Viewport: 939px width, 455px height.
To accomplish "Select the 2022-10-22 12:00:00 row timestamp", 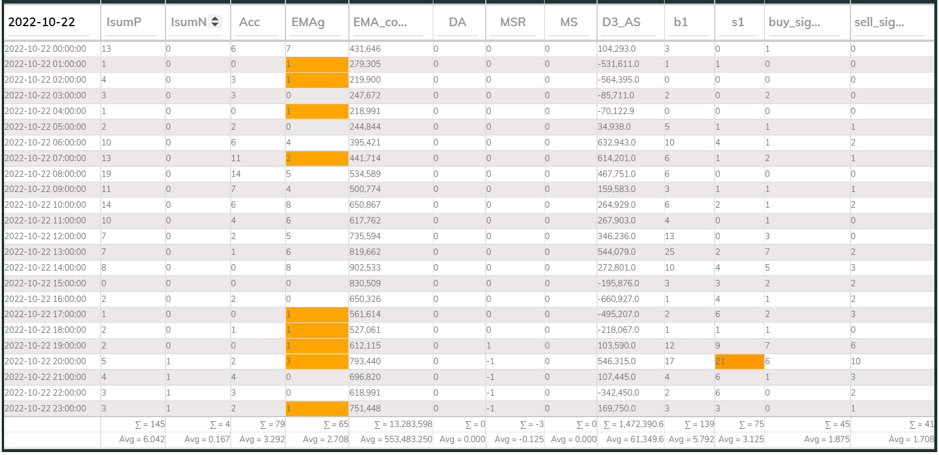I will click(45, 236).
